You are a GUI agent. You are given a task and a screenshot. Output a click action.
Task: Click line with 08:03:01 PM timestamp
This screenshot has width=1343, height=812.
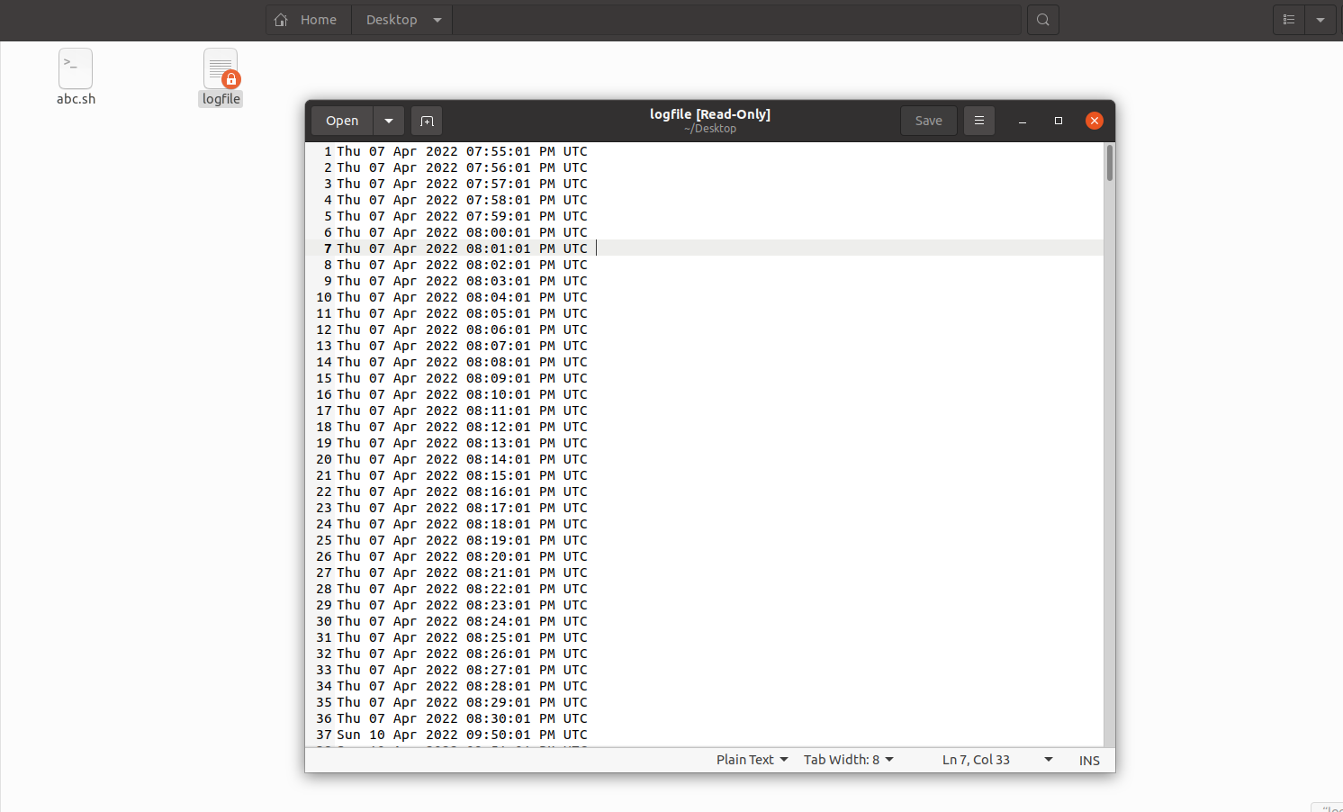(462, 281)
